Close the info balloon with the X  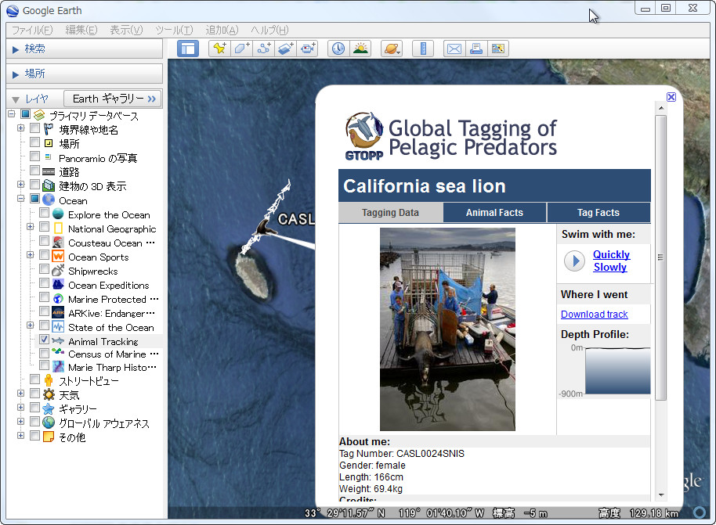point(671,97)
